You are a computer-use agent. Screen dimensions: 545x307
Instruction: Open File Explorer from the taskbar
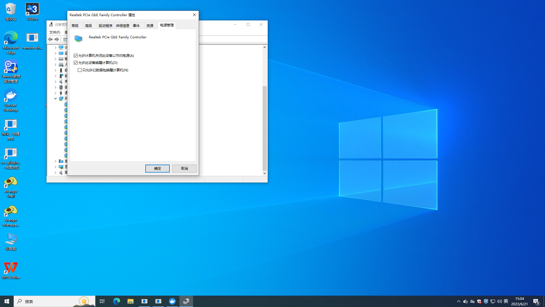click(130, 301)
